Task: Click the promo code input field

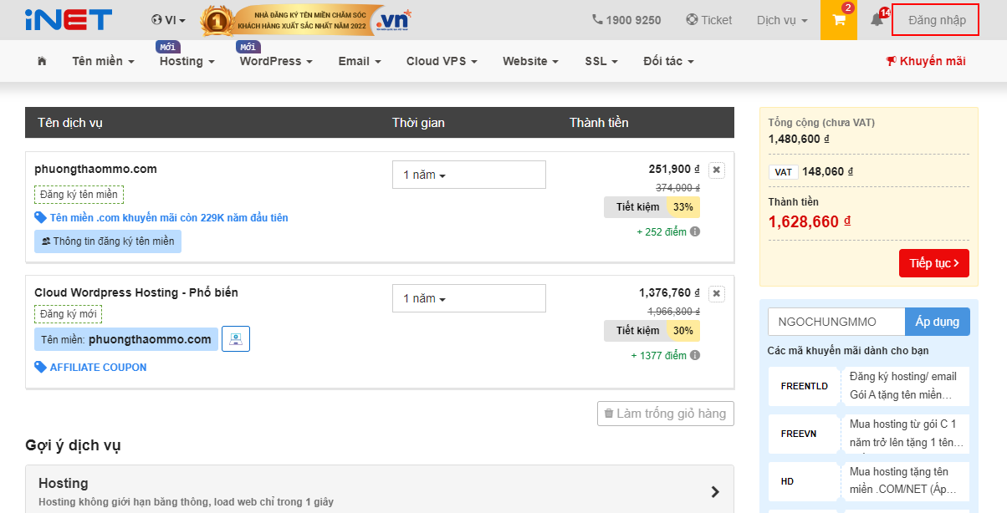Action: 836,322
